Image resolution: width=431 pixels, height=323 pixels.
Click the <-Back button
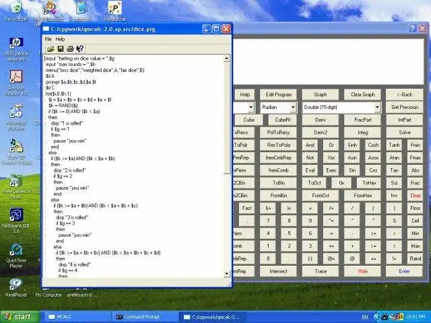pos(405,94)
